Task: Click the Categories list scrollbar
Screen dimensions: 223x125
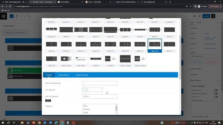Action: [x=116, y=109]
